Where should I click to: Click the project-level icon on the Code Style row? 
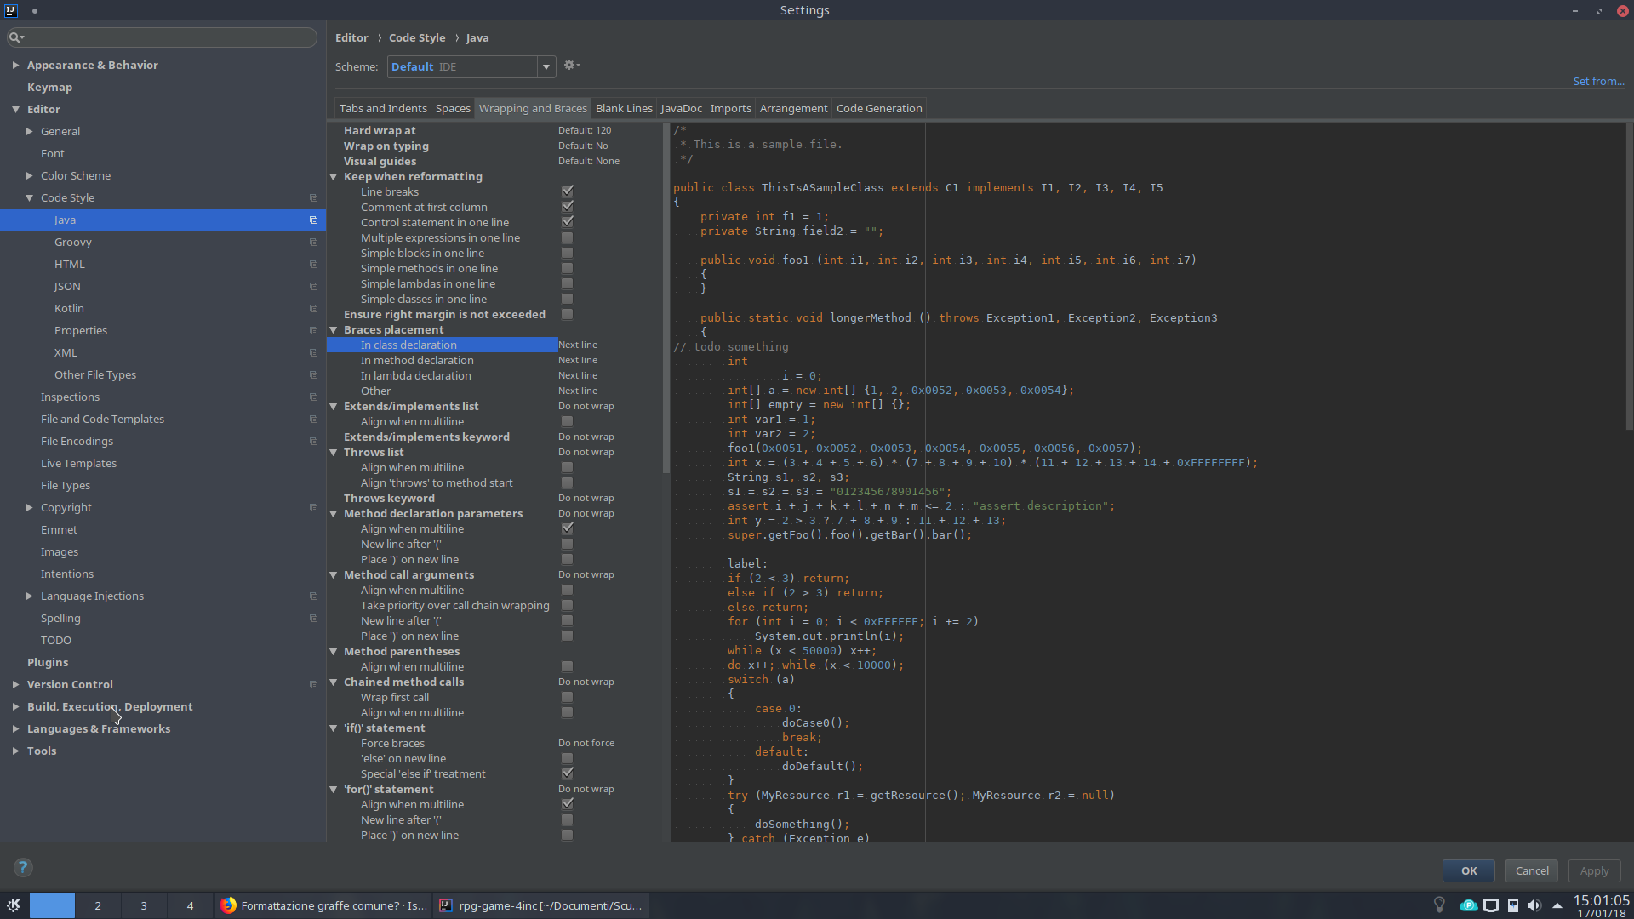(313, 198)
